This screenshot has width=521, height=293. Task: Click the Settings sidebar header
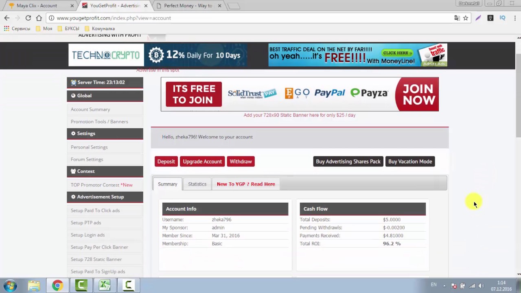(x=105, y=133)
